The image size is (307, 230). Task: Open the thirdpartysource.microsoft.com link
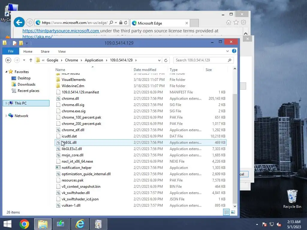click(x=61, y=31)
